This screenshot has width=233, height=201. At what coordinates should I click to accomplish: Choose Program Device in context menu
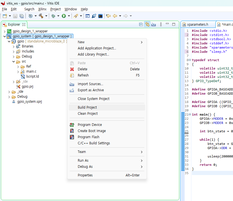pos(90,125)
